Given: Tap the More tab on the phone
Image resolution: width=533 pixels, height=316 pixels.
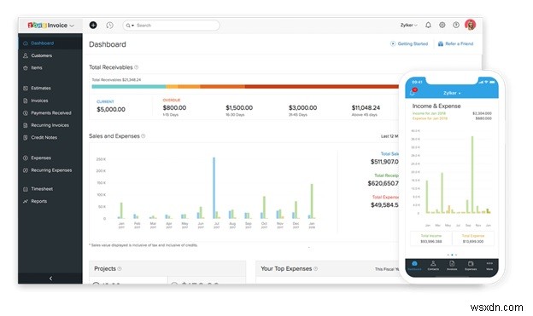Looking at the screenshot, I should (x=489, y=266).
